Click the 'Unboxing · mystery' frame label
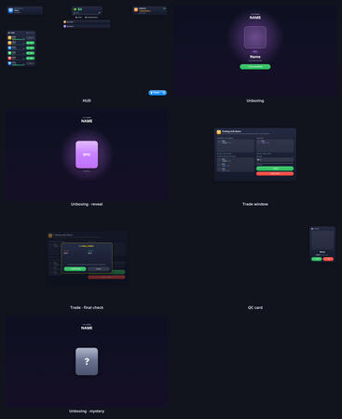The width and height of the screenshot is (342, 419). point(87,411)
